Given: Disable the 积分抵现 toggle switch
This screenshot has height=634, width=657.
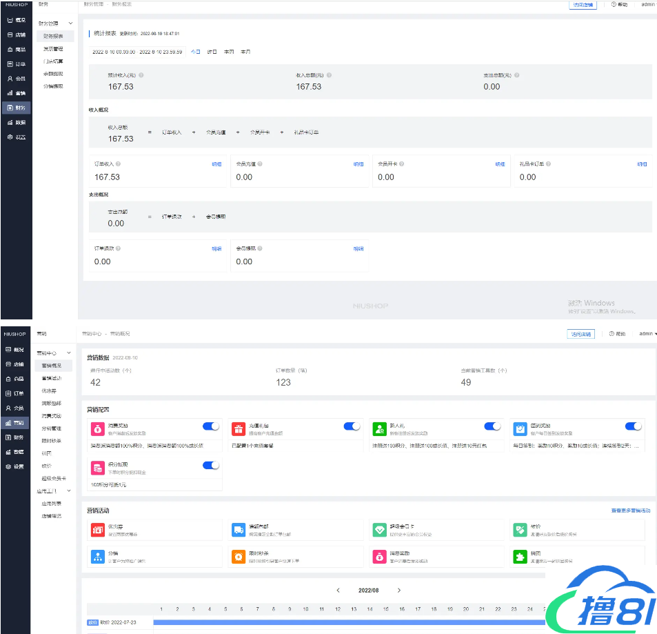Looking at the screenshot, I should (210, 466).
